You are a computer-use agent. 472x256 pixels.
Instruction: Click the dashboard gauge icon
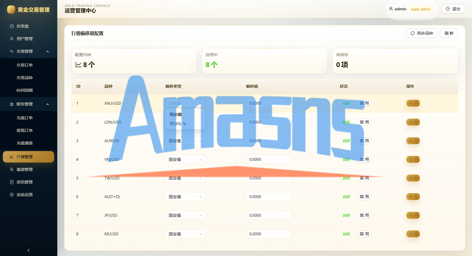pyautogui.click(x=12, y=26)
